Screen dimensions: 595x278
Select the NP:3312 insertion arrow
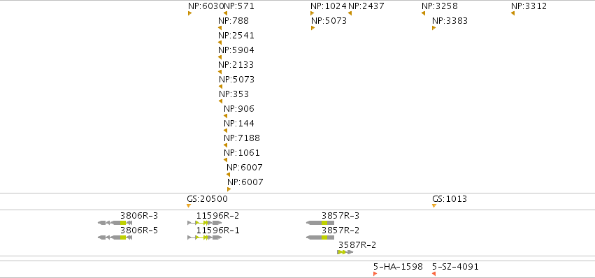pos(512,14)
